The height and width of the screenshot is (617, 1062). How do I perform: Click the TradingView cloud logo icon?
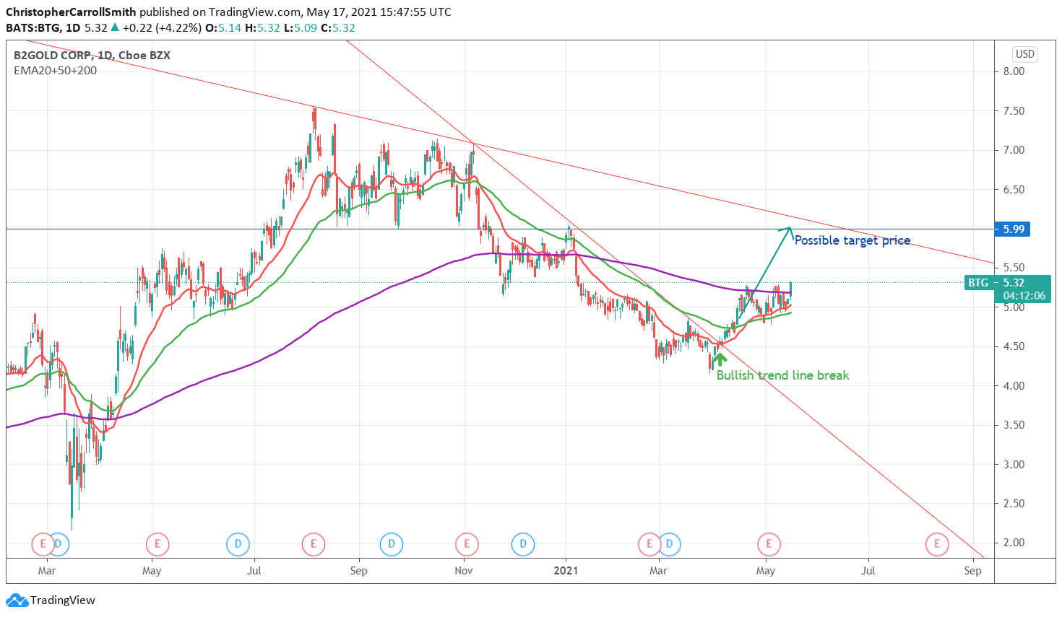[17, 600]
